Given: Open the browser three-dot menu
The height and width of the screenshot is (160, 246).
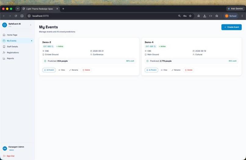Looking at the screenshot, I should pos(242,16).
